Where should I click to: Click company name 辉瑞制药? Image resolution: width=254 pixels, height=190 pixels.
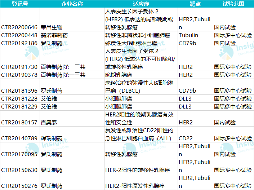tap(52, 138)
